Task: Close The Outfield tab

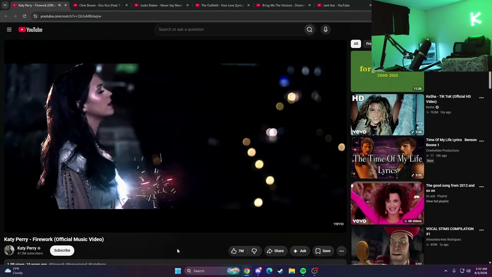Action: point(248,5)
